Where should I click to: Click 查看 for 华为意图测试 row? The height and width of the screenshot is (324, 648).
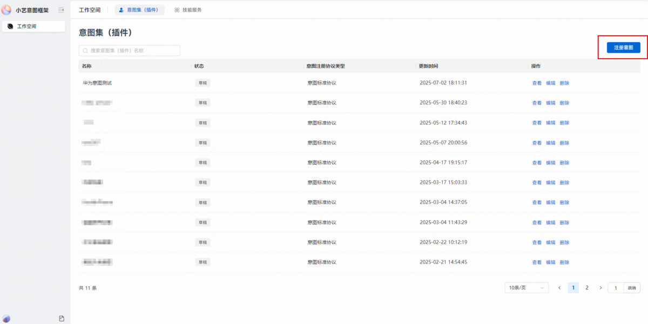point(537,83)
